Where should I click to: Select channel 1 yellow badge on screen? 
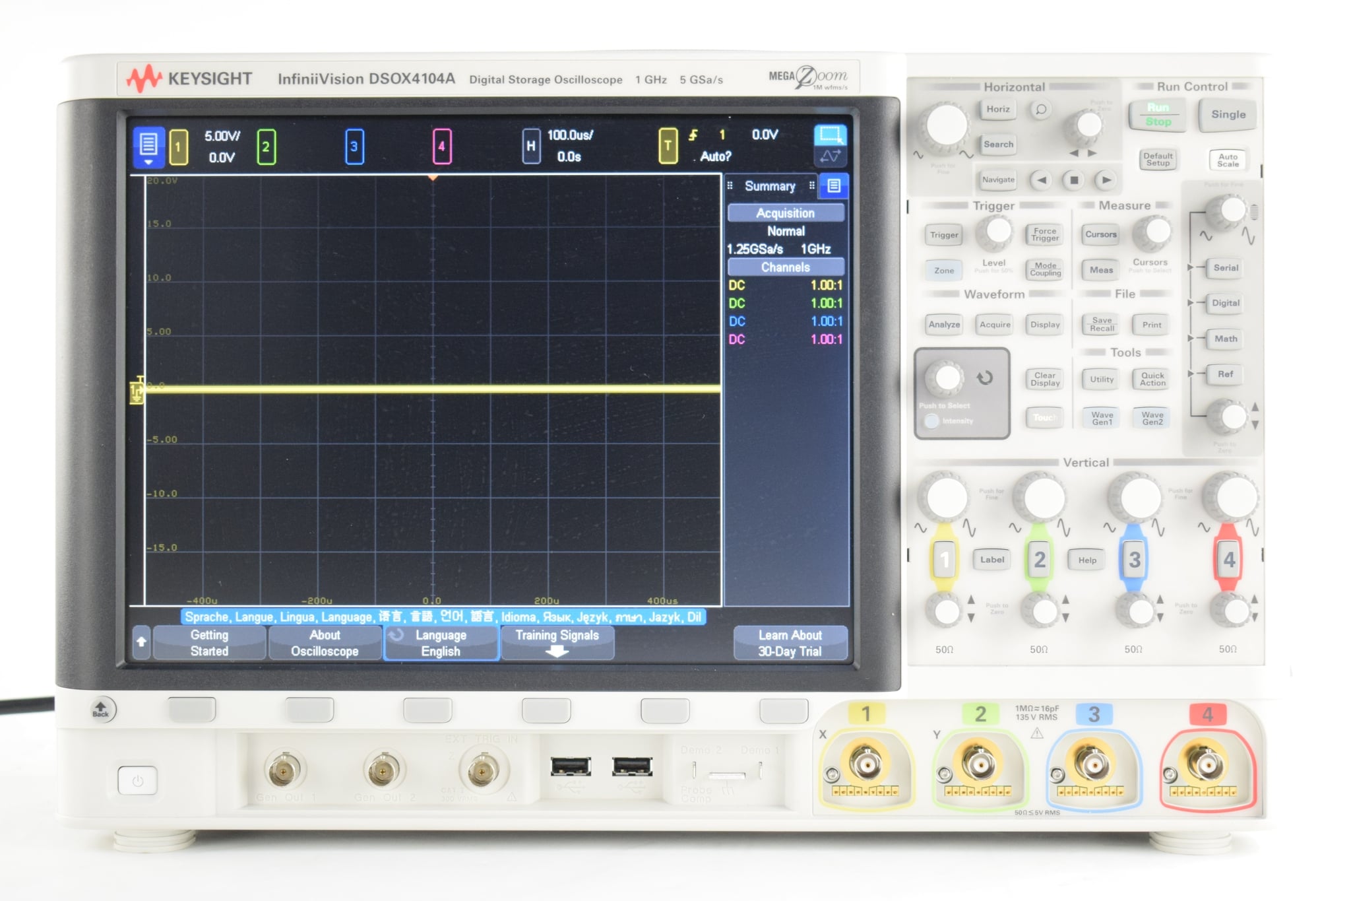click(178, 147)
